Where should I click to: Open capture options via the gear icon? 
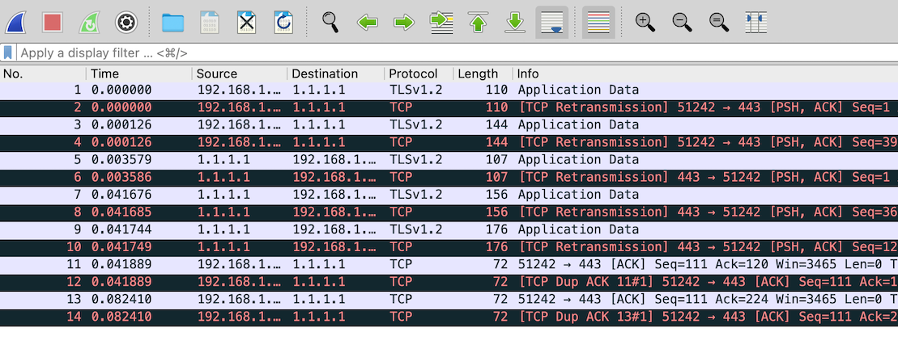point(126,23)
